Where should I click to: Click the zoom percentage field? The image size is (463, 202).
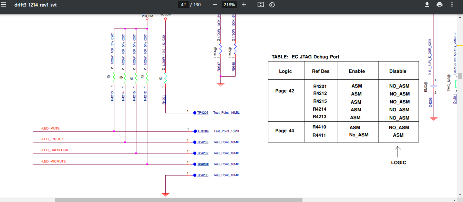tap(229, 5)
